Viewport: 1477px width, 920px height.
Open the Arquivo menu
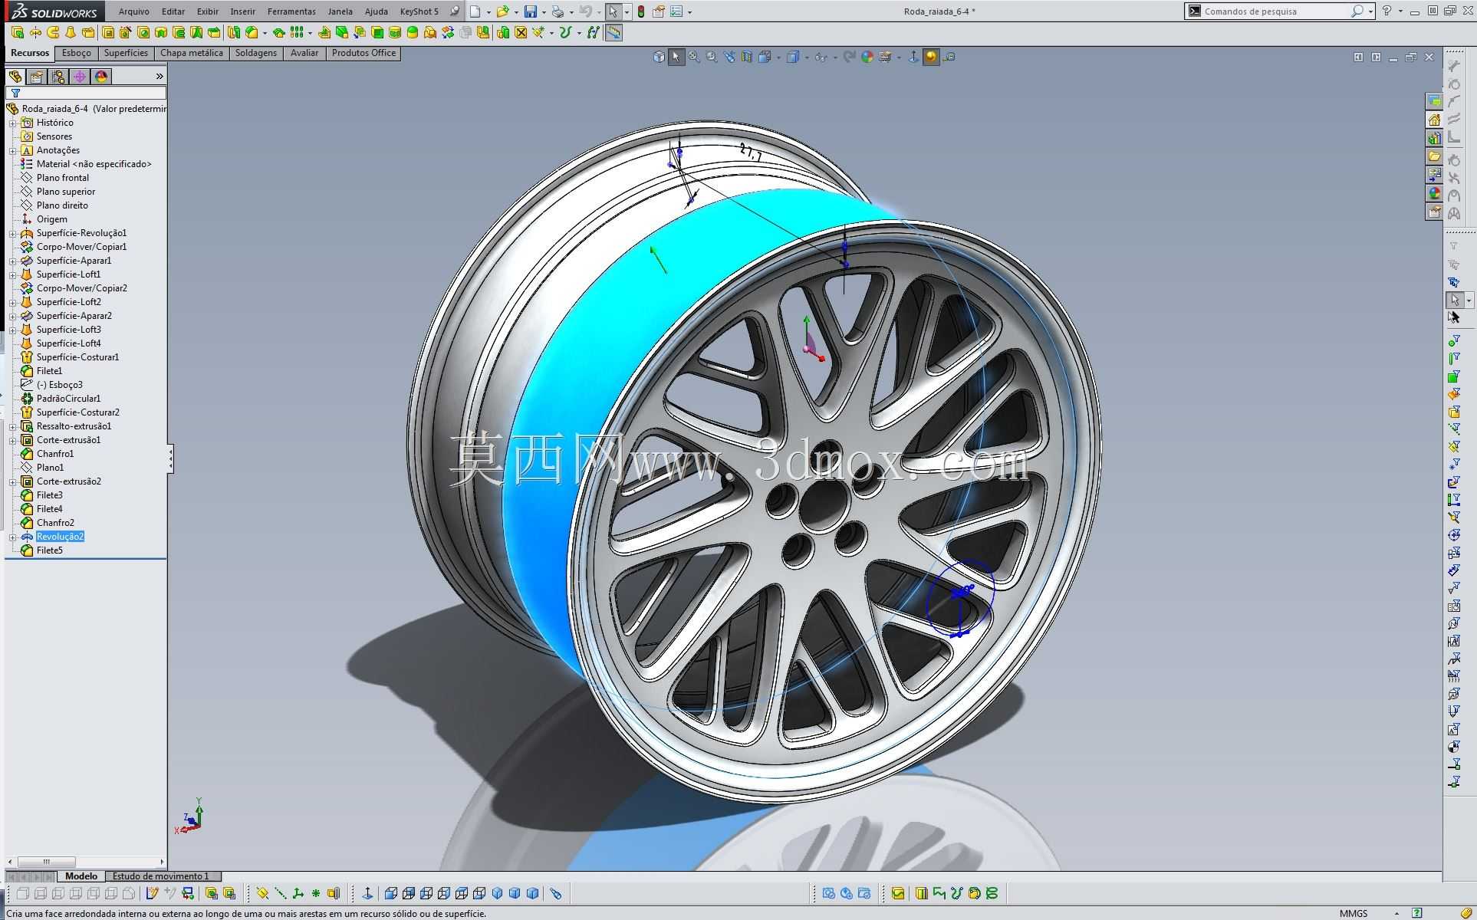pos(134,11)
